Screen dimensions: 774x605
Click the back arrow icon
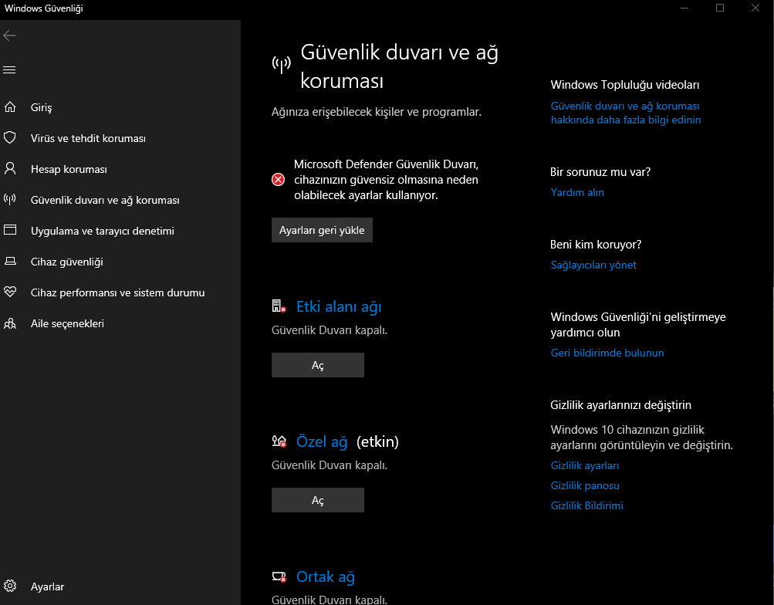[9, 35]
